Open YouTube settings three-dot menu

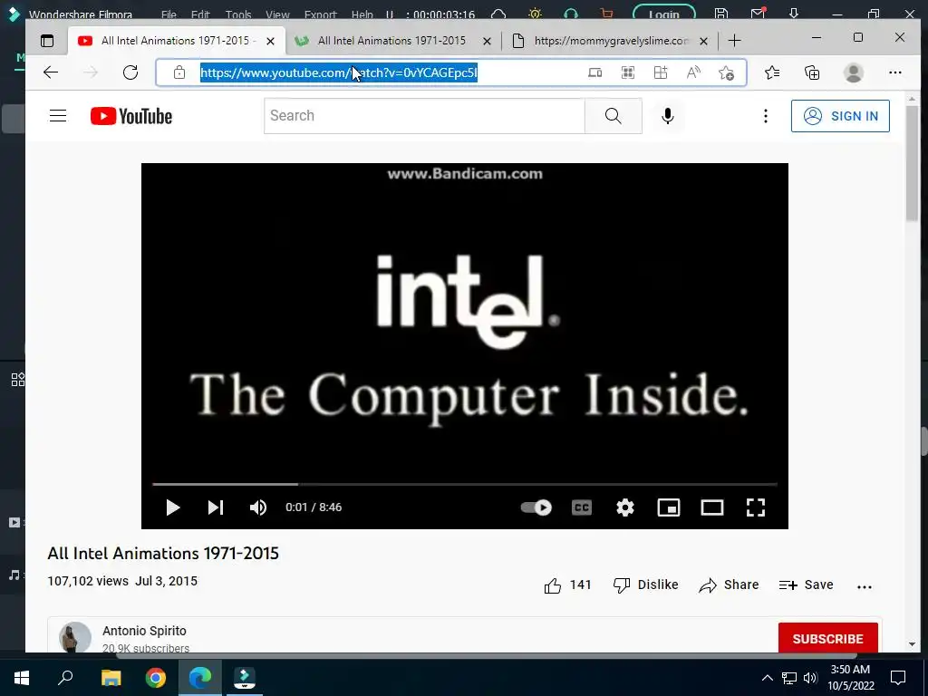[x=765, y=116]
